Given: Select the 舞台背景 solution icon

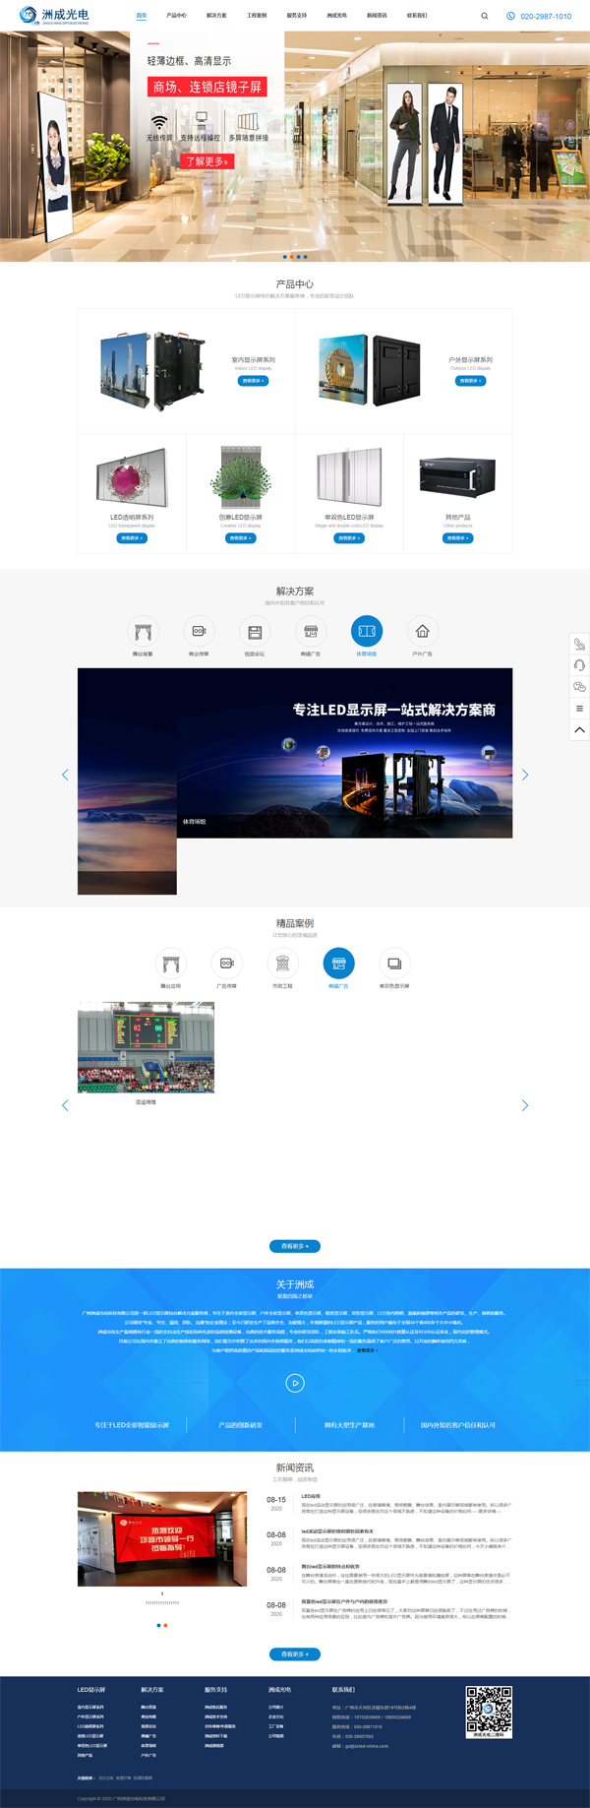Looking at the screenshot, I should [143, 631].
